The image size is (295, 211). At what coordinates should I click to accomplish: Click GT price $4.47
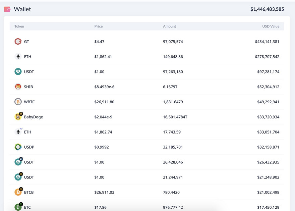click(99, 42)
